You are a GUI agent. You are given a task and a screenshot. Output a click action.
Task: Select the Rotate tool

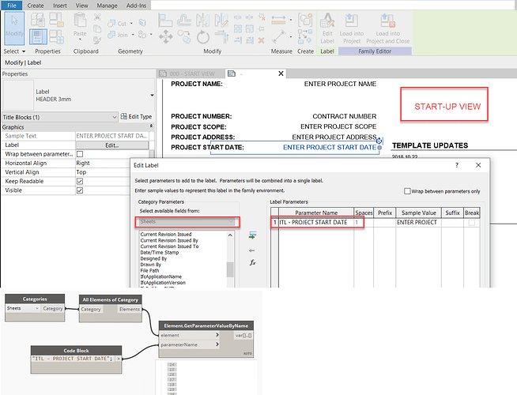[x=203, y=37]
